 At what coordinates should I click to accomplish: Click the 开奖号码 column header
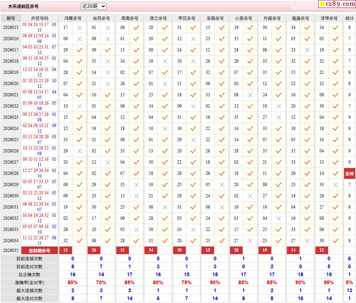[x=39, y=18]
